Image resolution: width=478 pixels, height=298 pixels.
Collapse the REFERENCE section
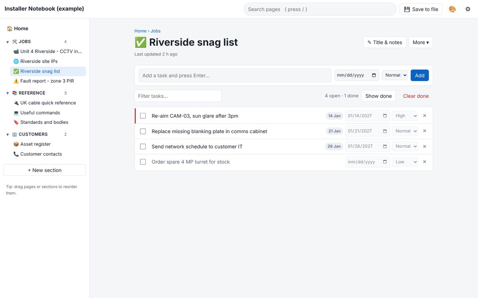click(8, 93)
